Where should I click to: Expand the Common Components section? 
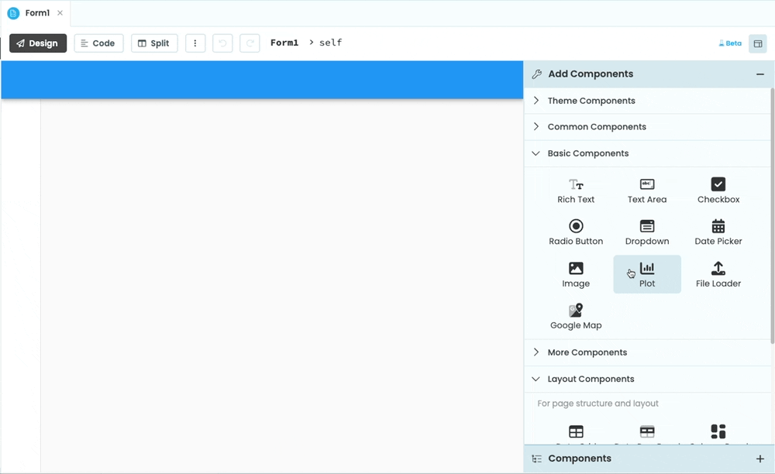(597, 126)
